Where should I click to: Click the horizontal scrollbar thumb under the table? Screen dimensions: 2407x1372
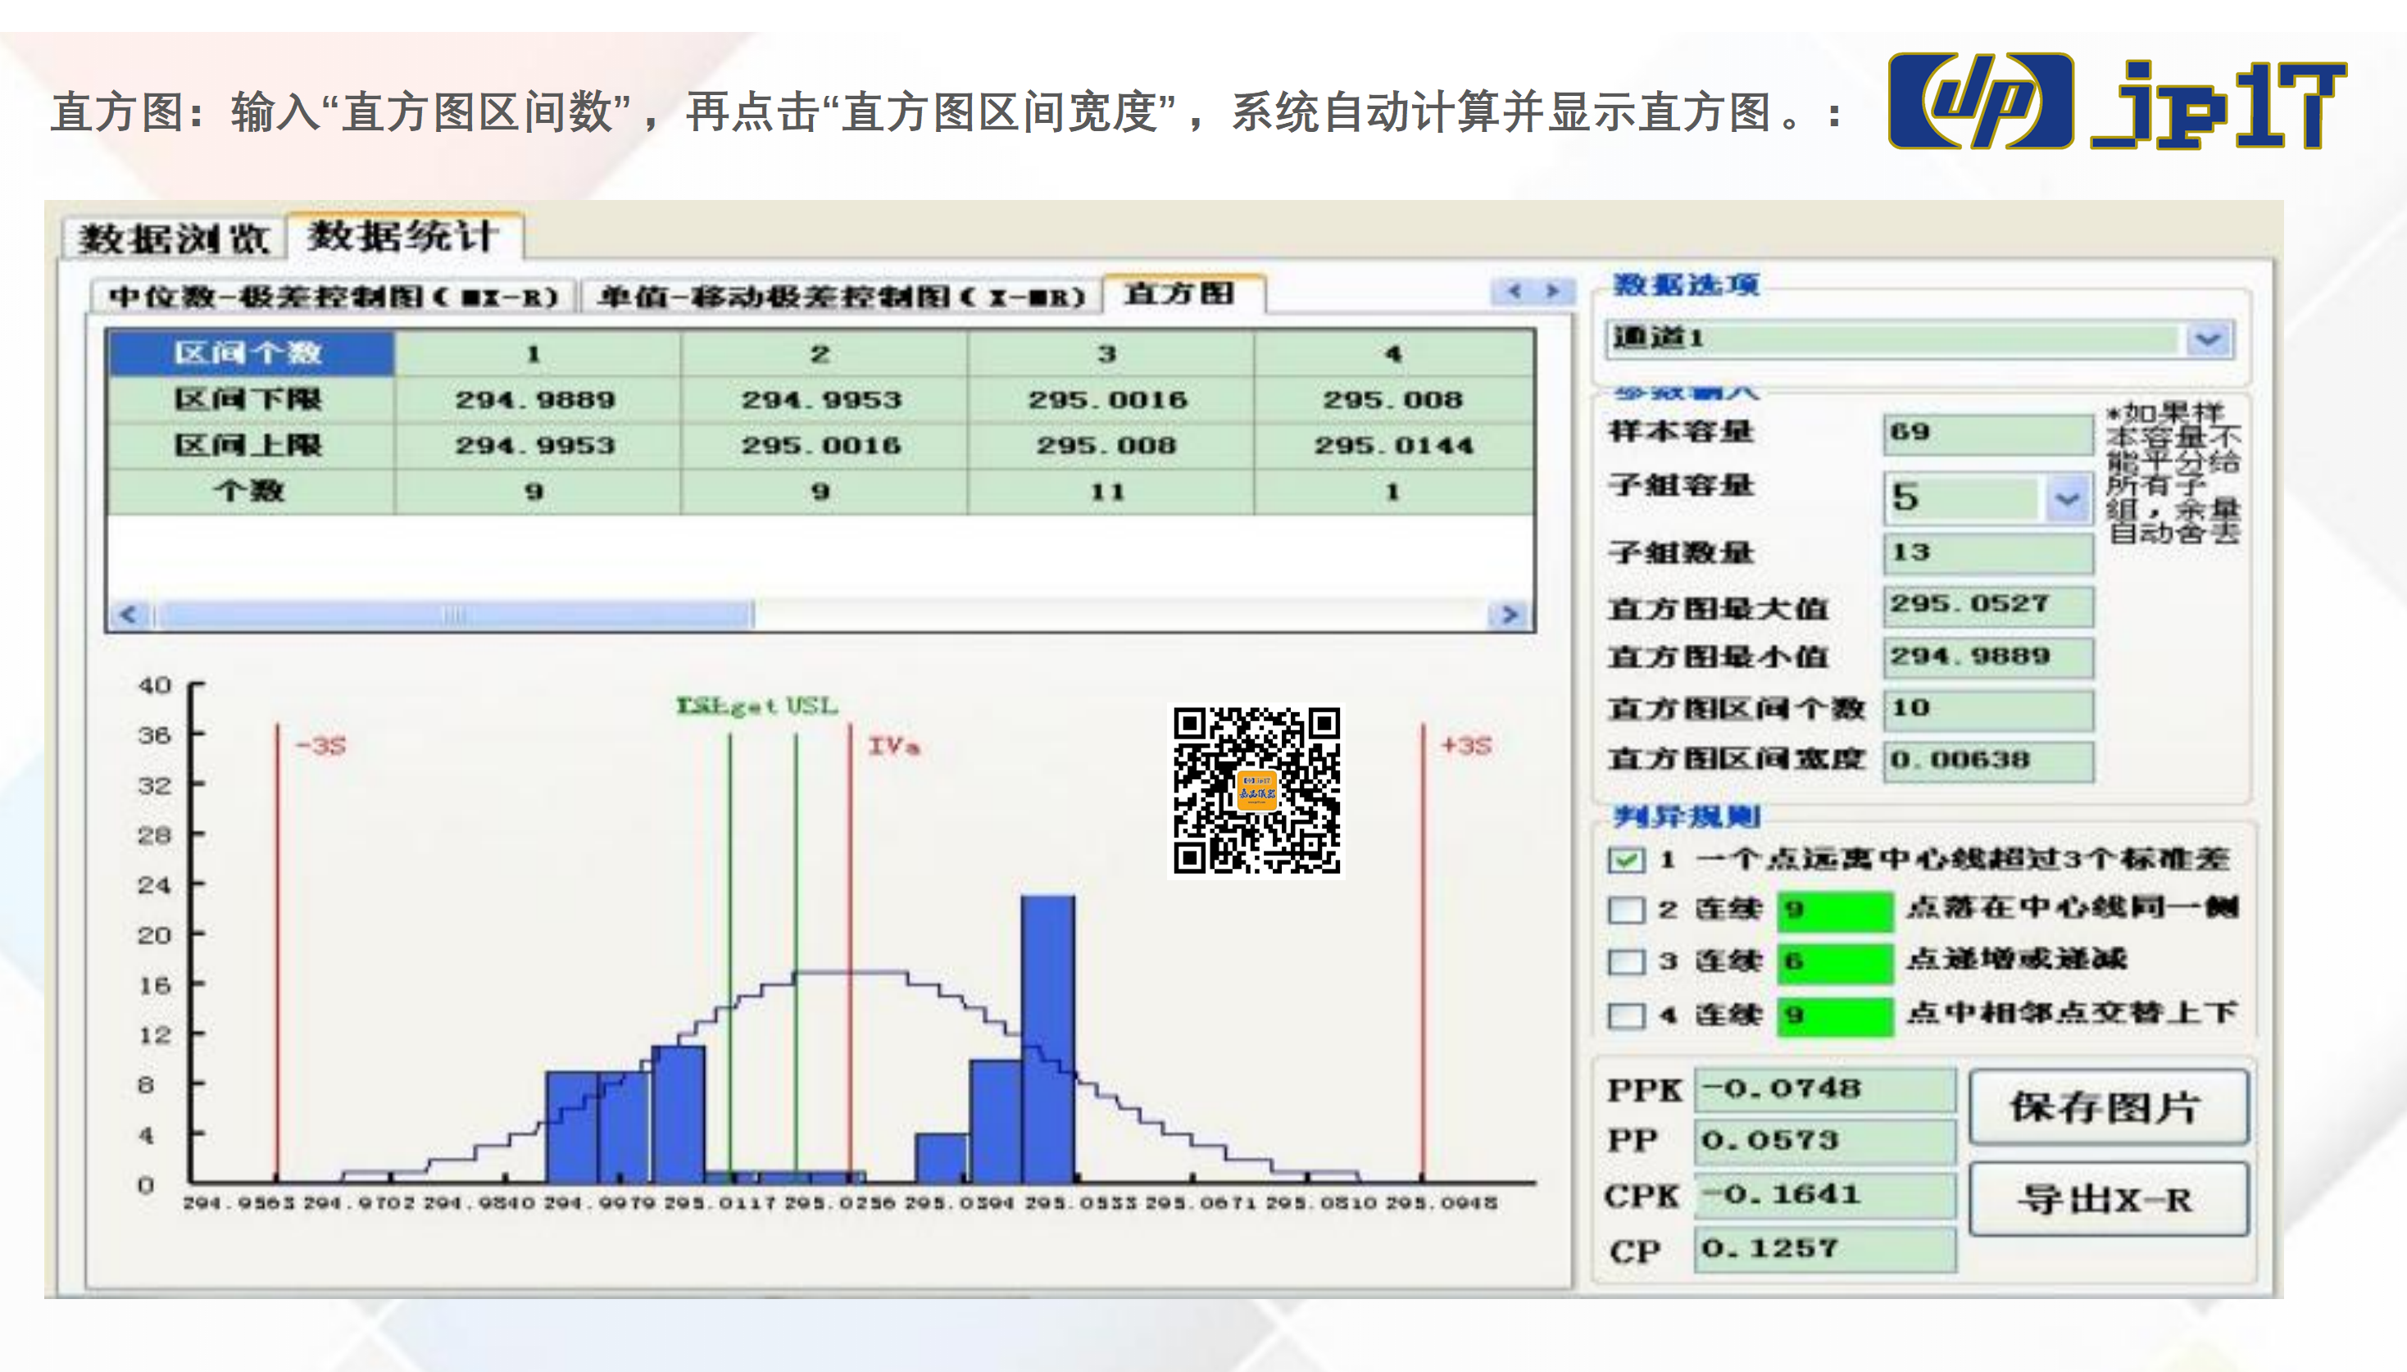pos(455,615)
